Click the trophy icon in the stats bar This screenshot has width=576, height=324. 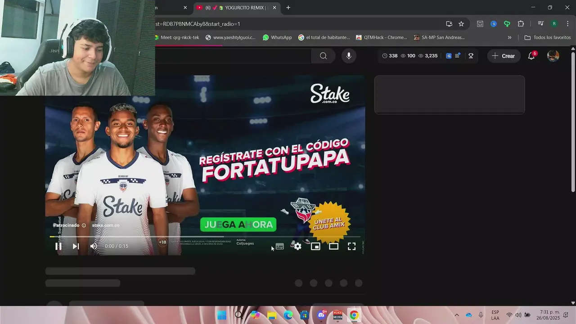click(x=471, y=56)
